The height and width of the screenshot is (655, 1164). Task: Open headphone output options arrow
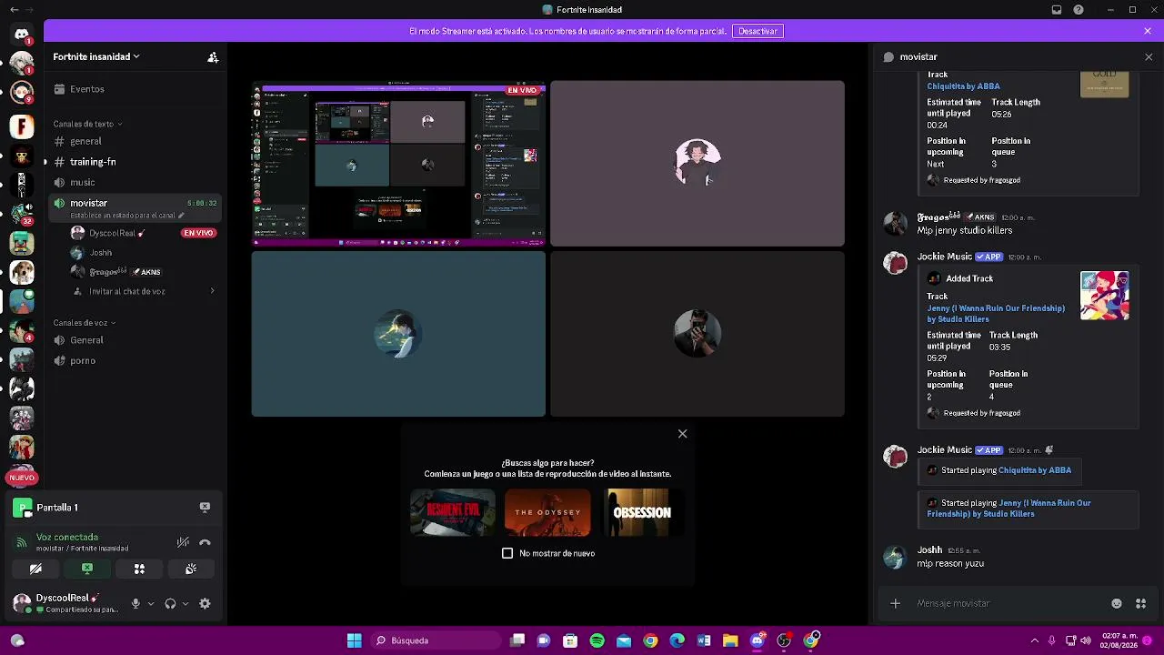186,603
